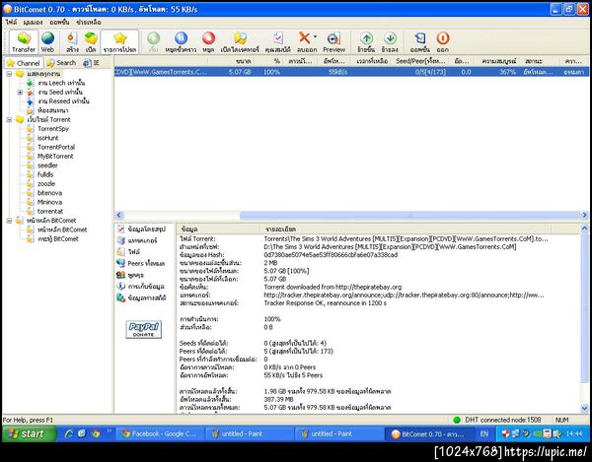Open task properties (คุณสมบัติ) toolbar icon
Viewport: 592px width, 462px height.
[x=278, y=41]
